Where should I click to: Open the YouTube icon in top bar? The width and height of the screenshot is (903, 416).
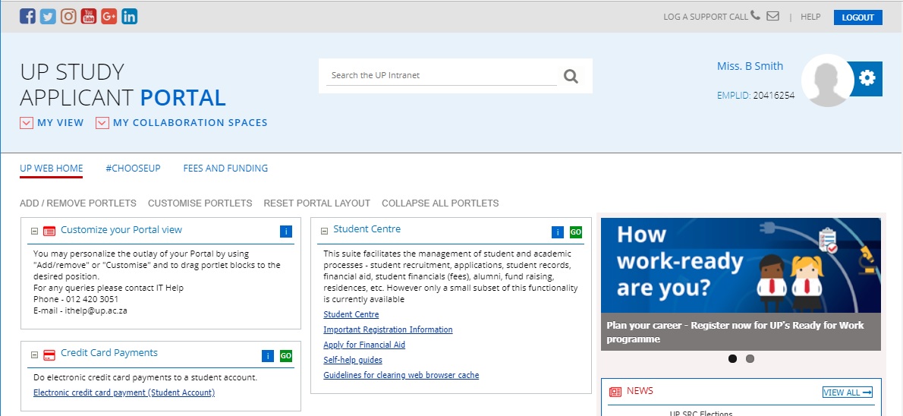pos(89,16)
